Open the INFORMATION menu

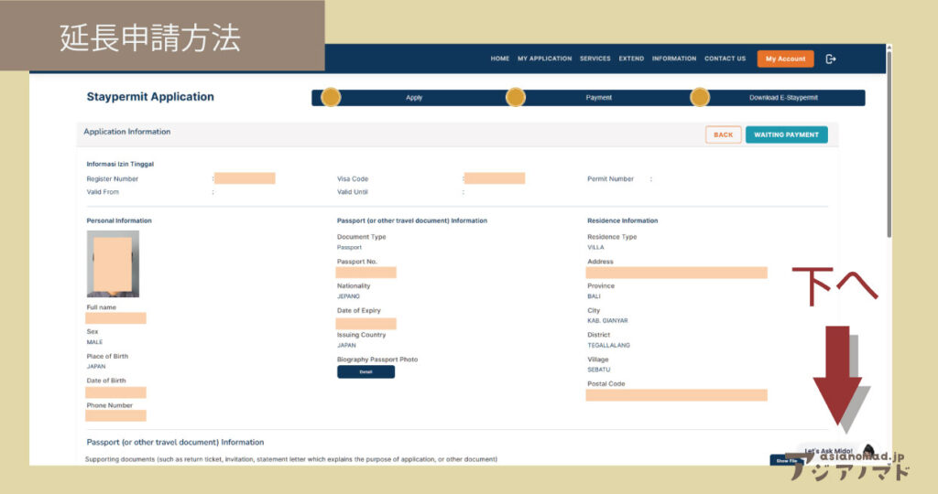[x=673, y=59]
